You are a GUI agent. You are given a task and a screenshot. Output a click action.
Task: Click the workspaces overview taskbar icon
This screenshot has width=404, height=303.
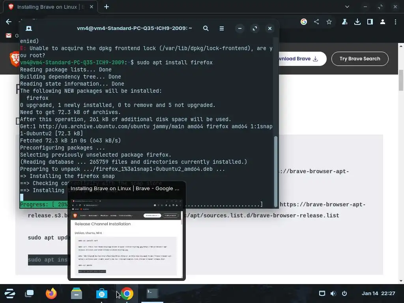coord(29,294)
